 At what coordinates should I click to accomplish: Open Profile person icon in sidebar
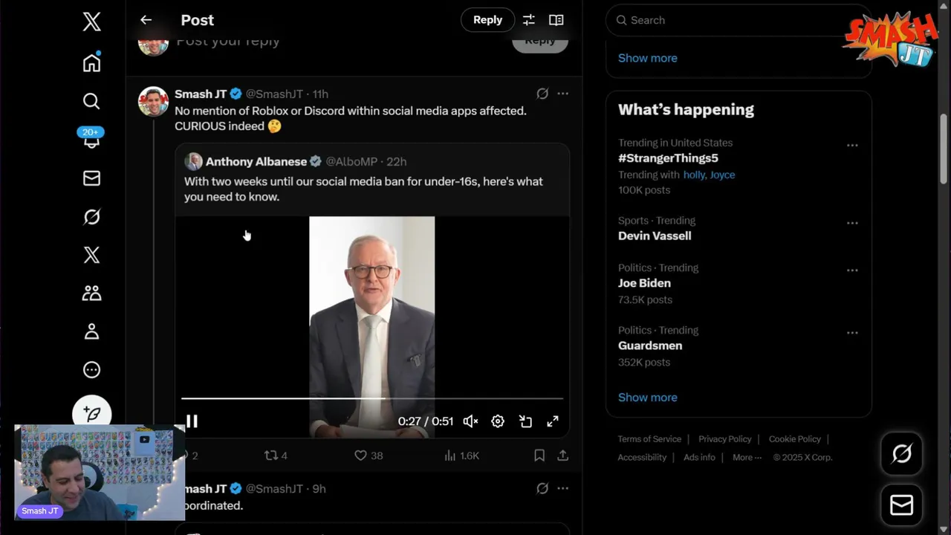tap(91, 331)
